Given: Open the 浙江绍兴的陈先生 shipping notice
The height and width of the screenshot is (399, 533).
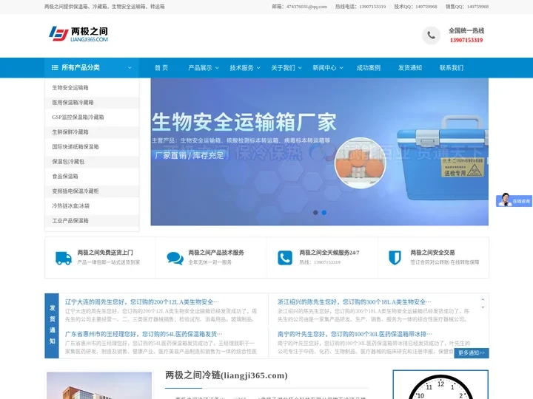Looking at the screenshot, I should pos(354,301).
